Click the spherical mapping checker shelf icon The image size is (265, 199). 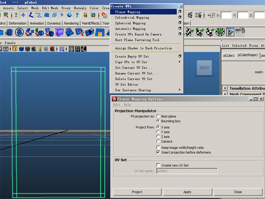click(210, 32)
